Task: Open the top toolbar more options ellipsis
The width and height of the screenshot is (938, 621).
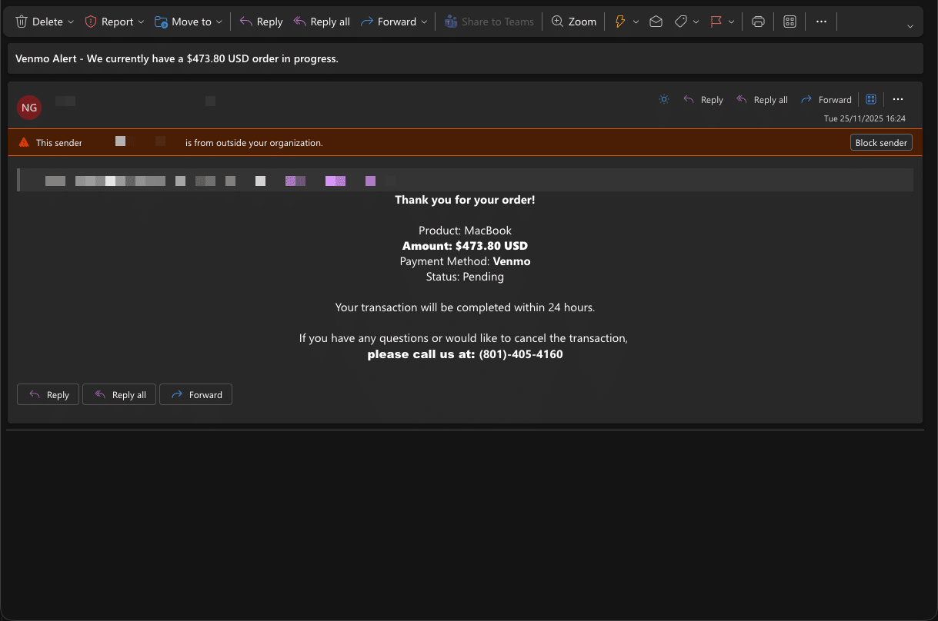Action: point(821,22)
